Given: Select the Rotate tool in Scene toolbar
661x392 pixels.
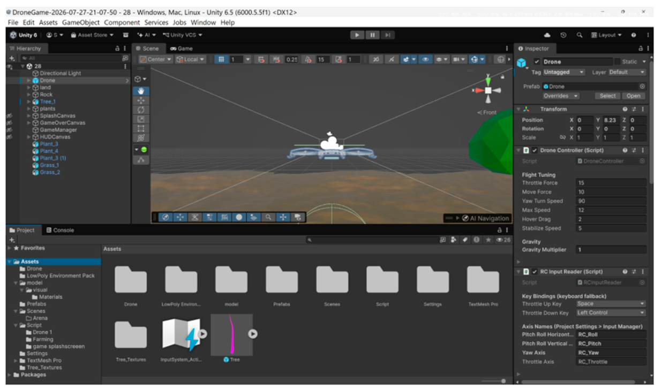Looking at the screenshot, I should [x=141, y=110].
